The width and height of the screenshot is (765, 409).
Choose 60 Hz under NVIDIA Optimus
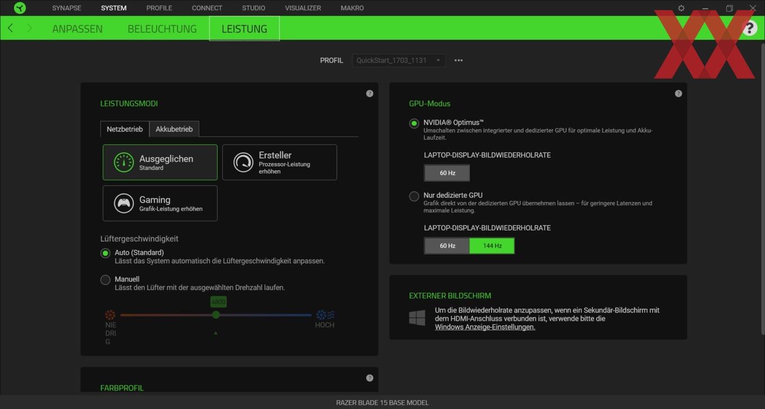tap(447, 173)
